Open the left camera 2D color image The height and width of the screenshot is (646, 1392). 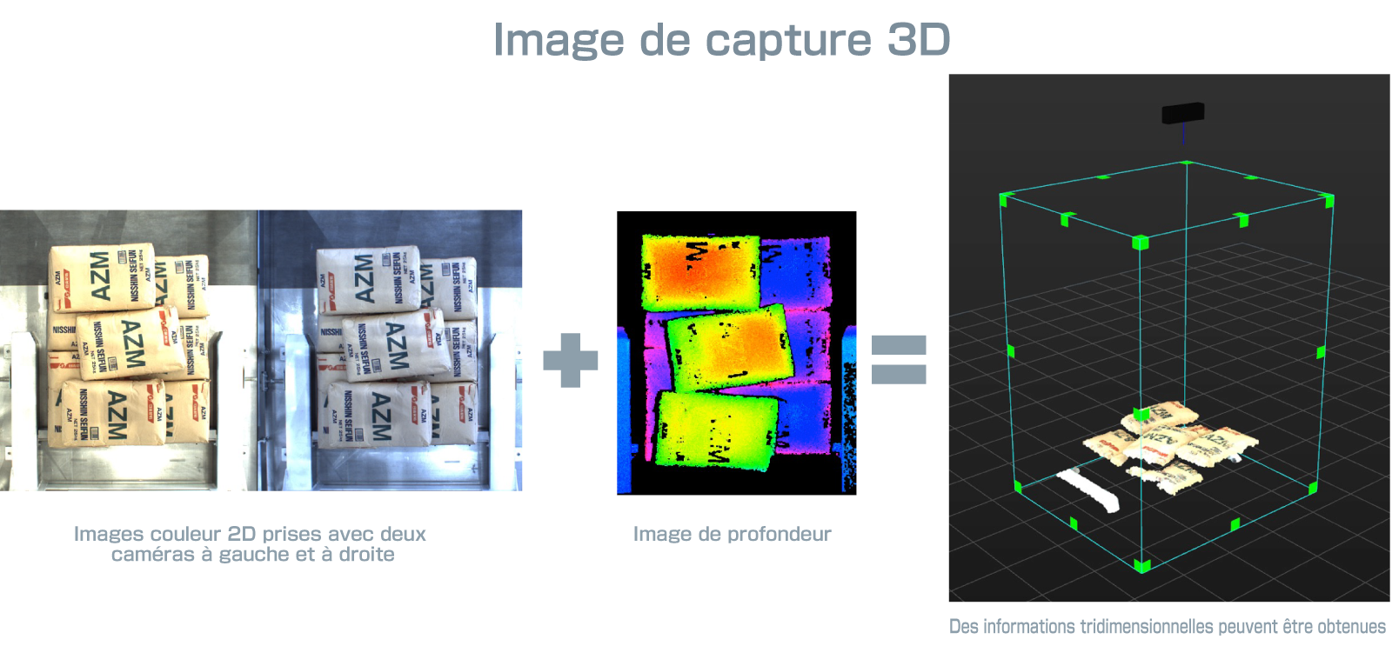coord(129,350)
